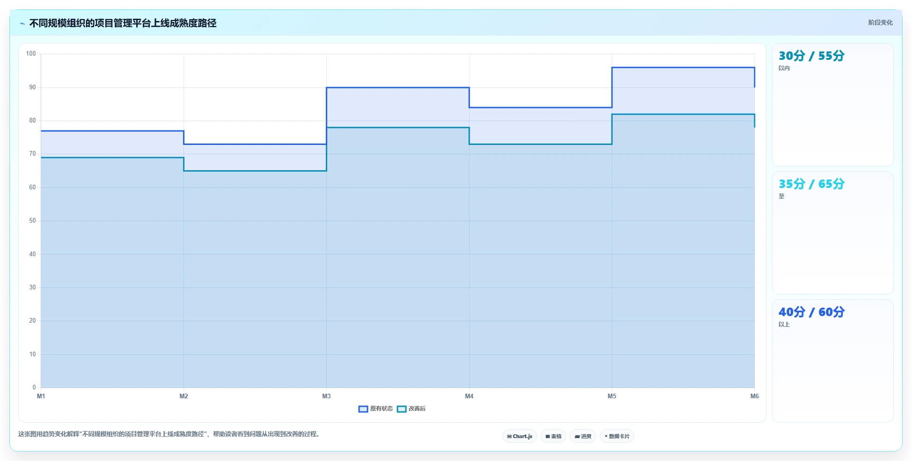Click the 进度 tag chip
Viewport: 912px width, 461px height.
[x=583, y=436]
